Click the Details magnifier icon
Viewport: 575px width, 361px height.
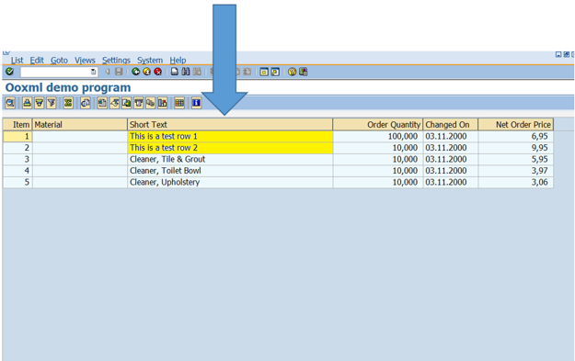pyautogui.click(x=10, y=103)
